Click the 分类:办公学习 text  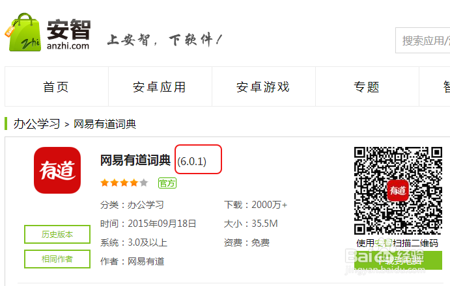132,205
